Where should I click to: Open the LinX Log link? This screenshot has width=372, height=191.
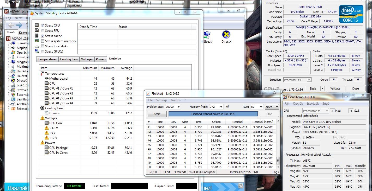tap(276, 172)
